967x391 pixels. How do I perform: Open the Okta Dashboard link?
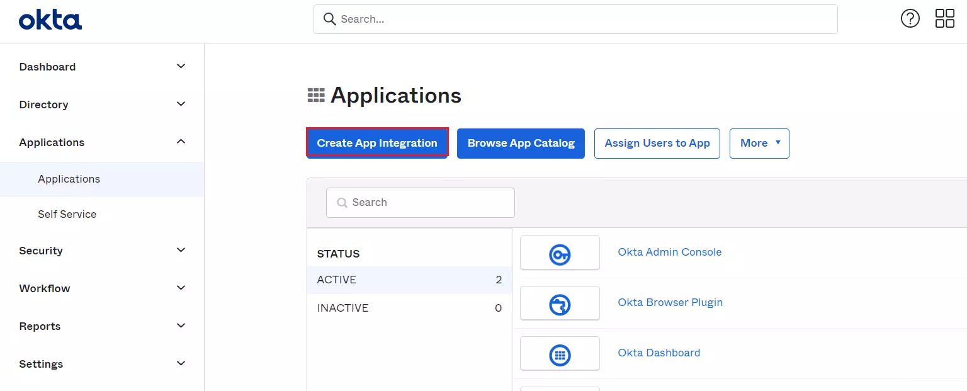(x=659, y=353)
